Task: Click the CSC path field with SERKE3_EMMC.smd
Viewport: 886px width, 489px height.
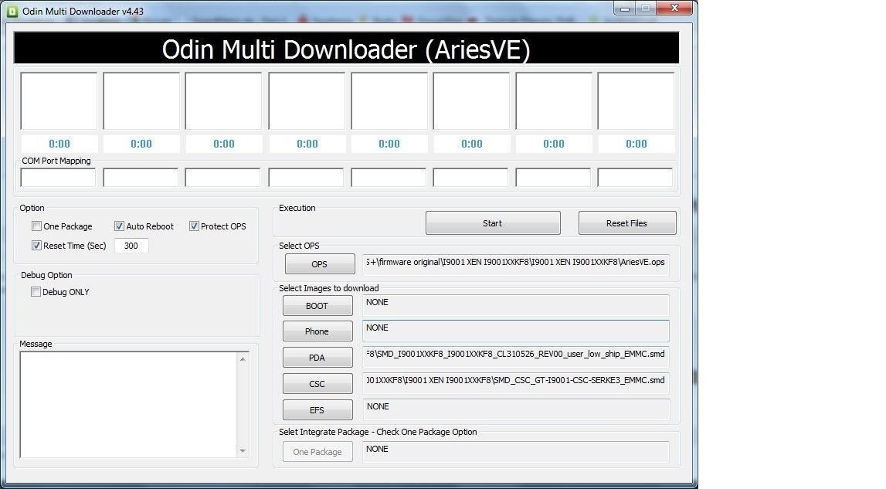Action: (x=515, y=383)
